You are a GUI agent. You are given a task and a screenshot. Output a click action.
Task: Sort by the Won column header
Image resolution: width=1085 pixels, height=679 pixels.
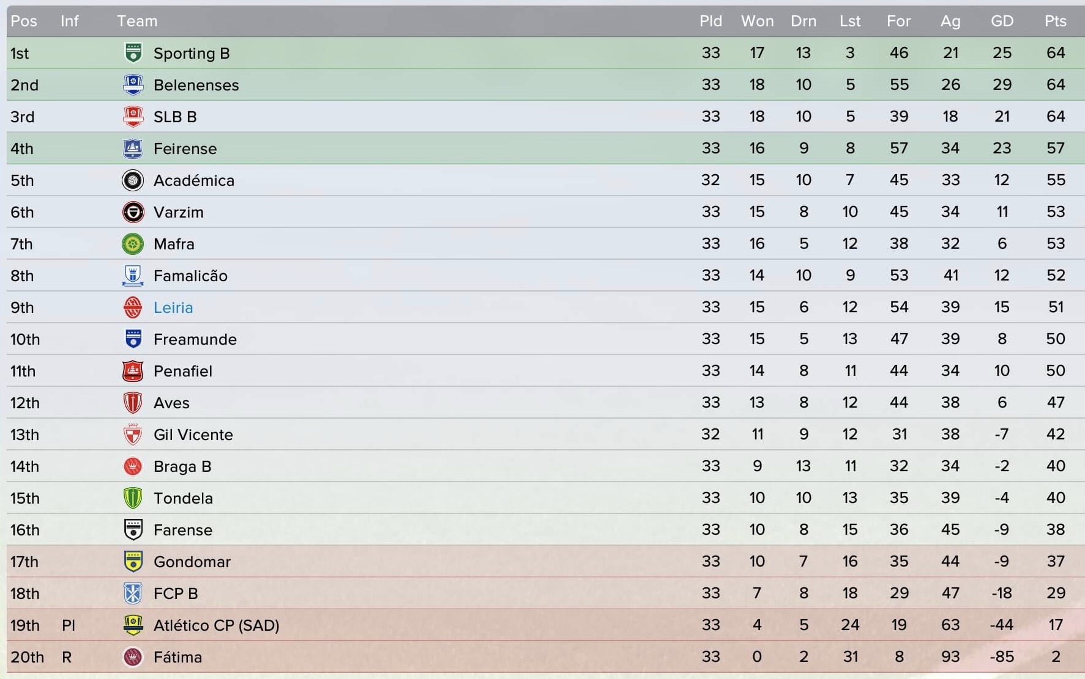click(x=757, y=21)
